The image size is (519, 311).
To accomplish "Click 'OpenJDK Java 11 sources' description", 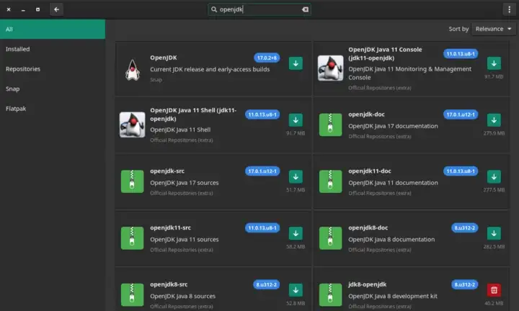I will [x=185, y=239].
